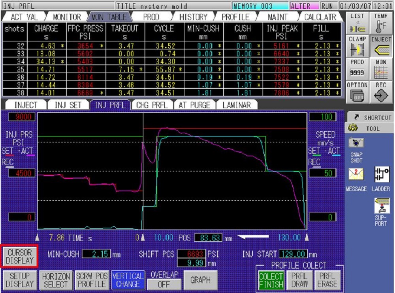Image resolution: width=395 pixels, height=293 pixels.
Task: Open the SHORTCUT panel arrow icon
Action: click(x=356, y=117)
